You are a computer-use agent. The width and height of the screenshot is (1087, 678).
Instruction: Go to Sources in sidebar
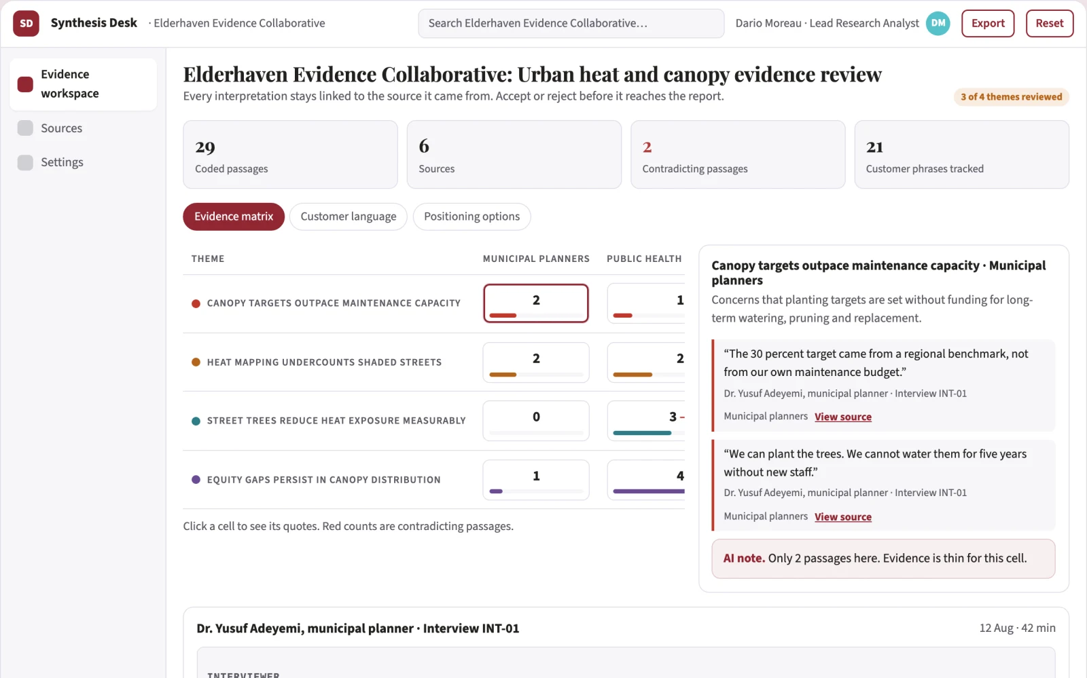coord(83,128)
